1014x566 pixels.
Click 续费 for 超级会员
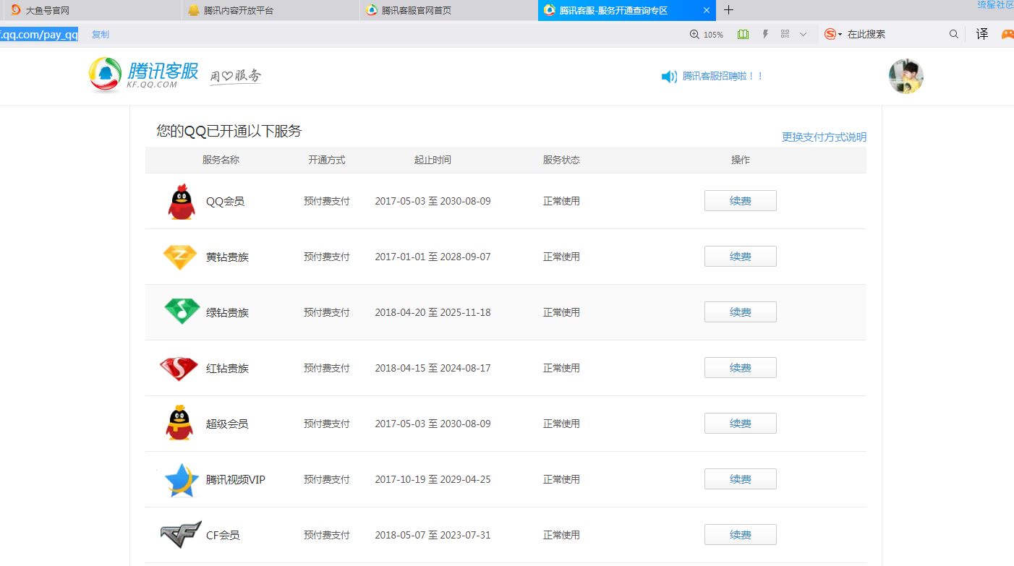(x=741, y=424)
